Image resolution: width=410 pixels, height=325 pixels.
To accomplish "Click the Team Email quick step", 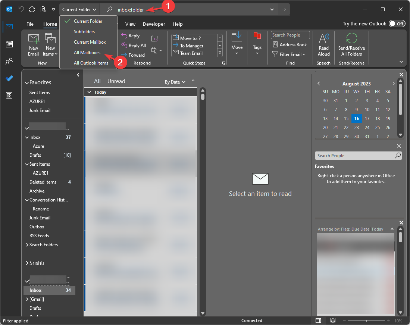I will pyautogui.click(x=194, y=53).
